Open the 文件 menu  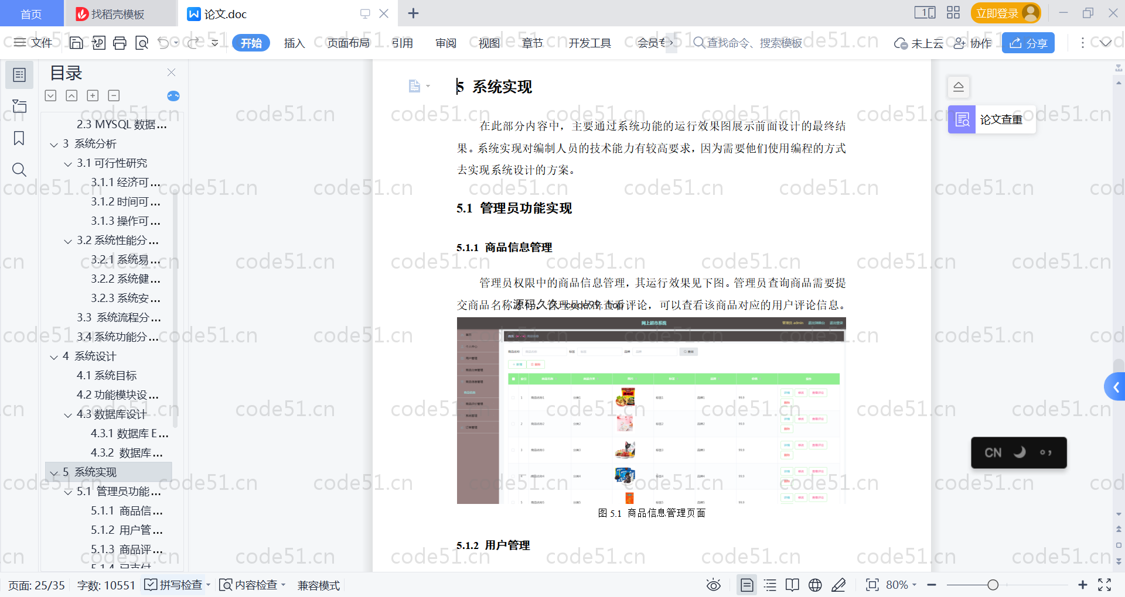(x=33, y=43)
